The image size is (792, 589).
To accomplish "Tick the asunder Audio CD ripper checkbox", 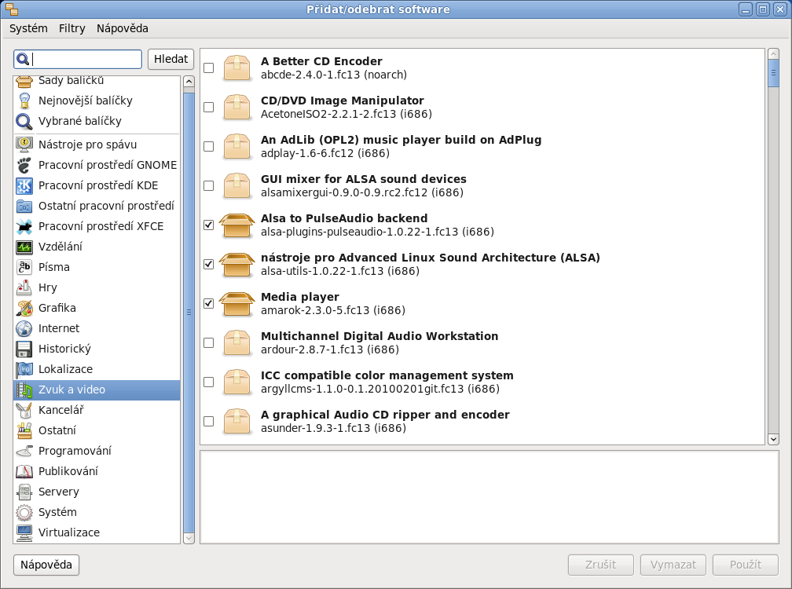I will (x=209, y=422).
